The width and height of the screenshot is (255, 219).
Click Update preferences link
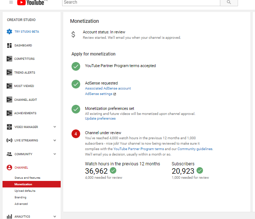100,119
